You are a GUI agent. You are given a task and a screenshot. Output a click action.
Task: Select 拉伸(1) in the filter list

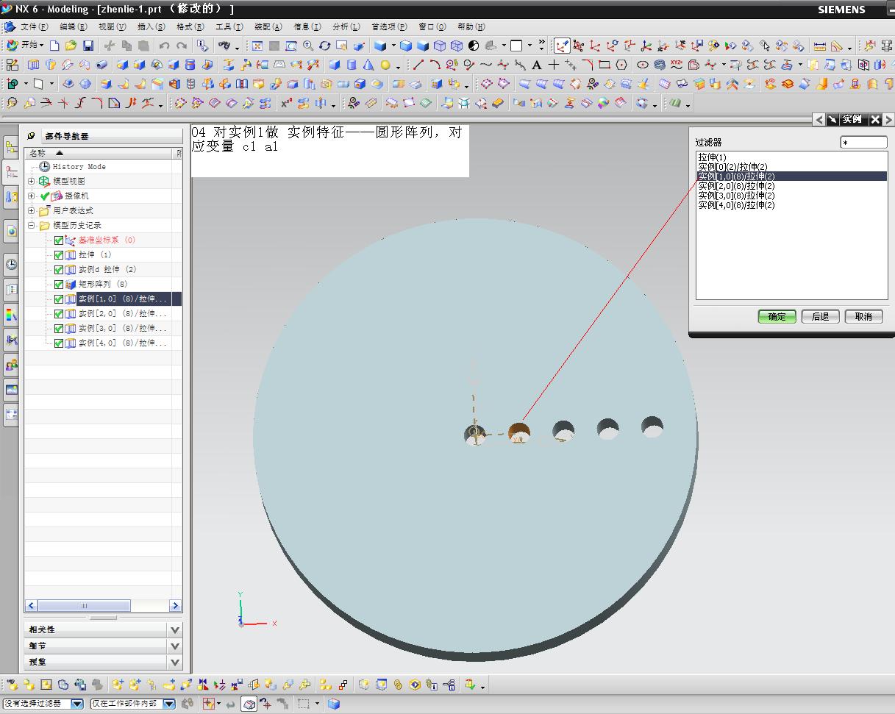click(x=712, y=157)
